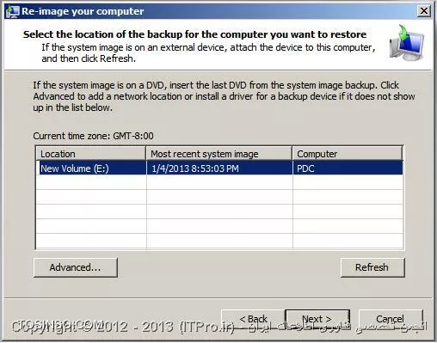
Task: Sort by Most recent system image header
Action: tap(219, 154)
